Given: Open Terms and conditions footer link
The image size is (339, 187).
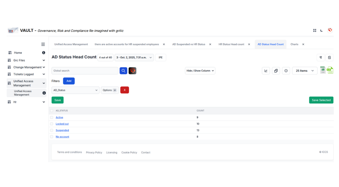Looking at the screenshot, I should (x=70, y=152).
